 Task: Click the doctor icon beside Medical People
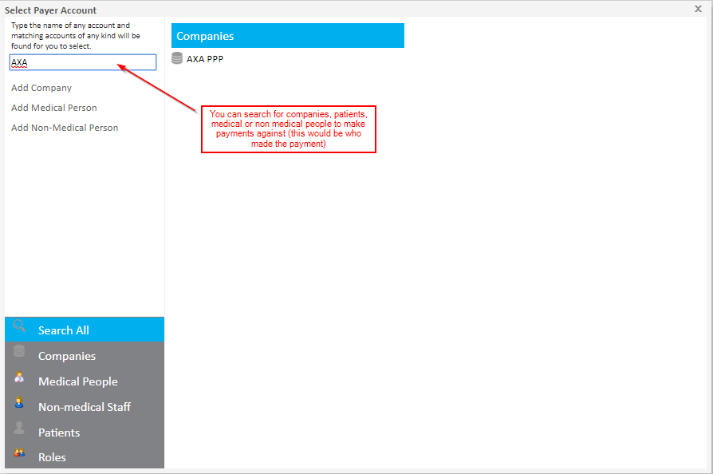click(x=19, y=377)
